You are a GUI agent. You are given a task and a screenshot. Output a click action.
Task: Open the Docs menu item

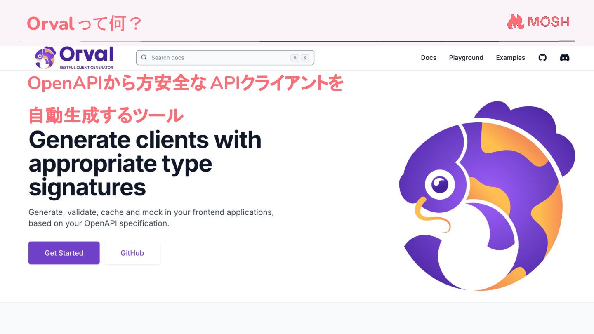[x=429, y=58]
